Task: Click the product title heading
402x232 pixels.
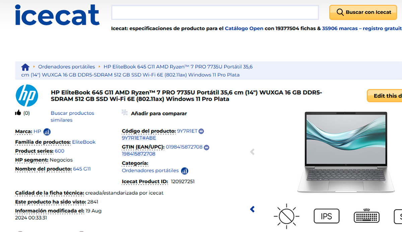Action: click(186, 96)
